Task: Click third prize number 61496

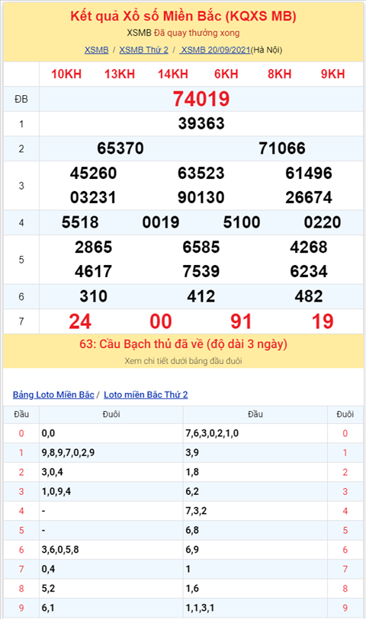Action: tap(309, 174)
